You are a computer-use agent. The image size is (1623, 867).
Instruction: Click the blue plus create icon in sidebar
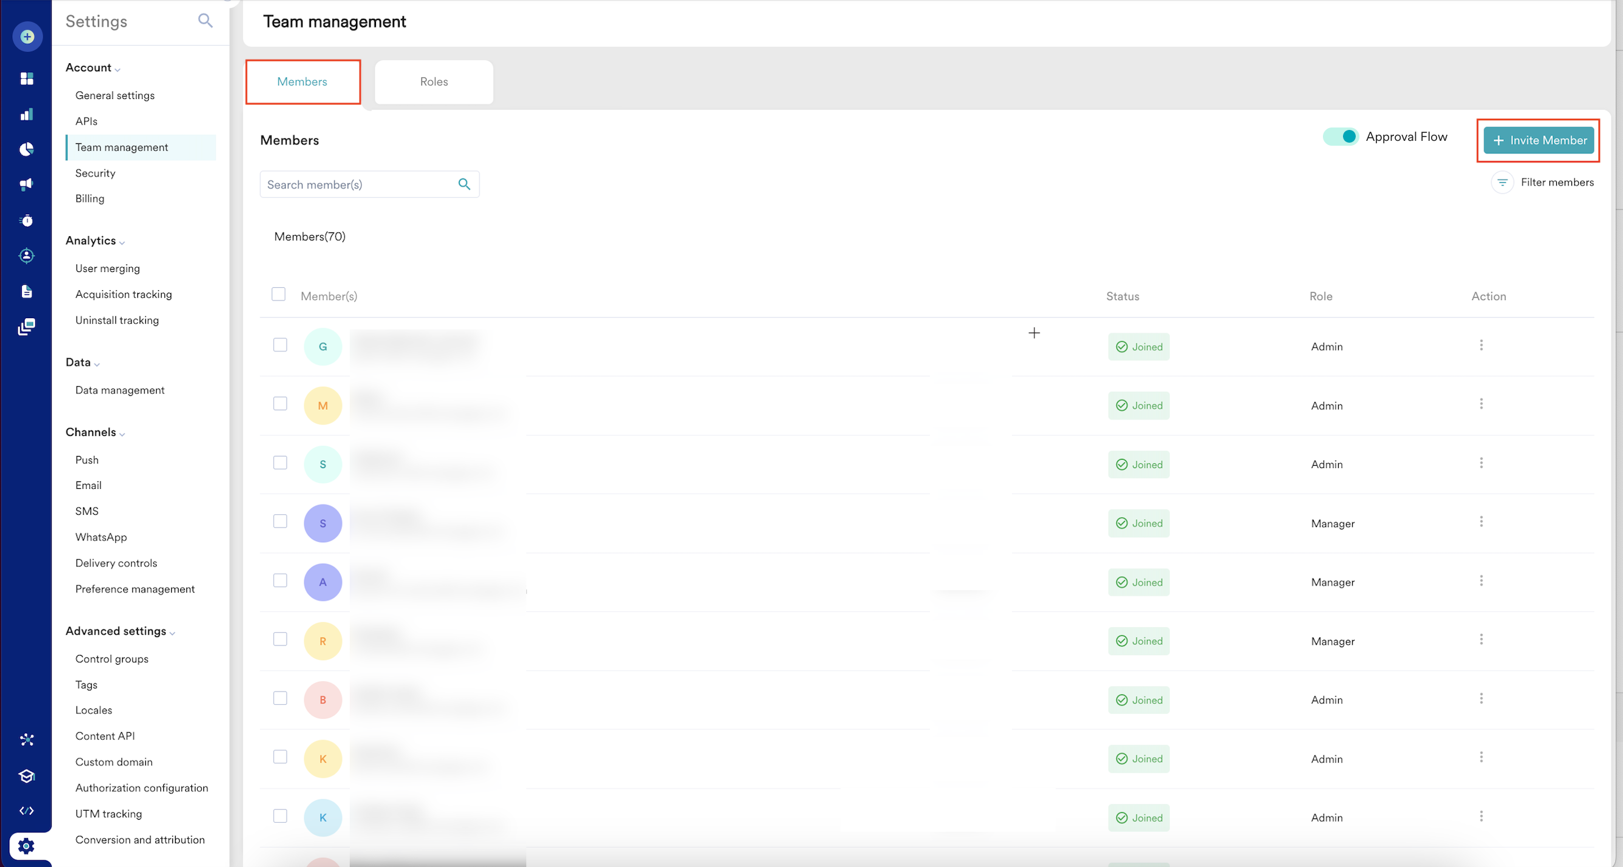[x=27, y=36]
